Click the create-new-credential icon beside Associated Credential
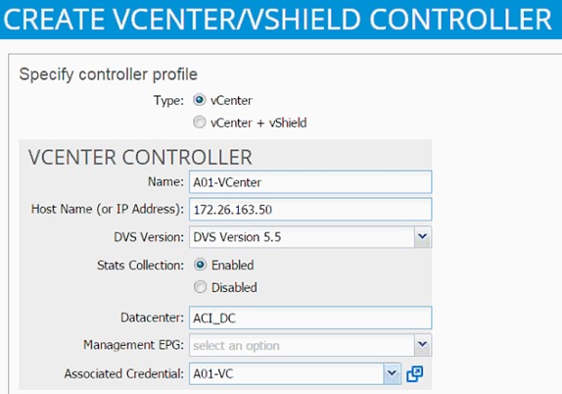 (415, 373)
